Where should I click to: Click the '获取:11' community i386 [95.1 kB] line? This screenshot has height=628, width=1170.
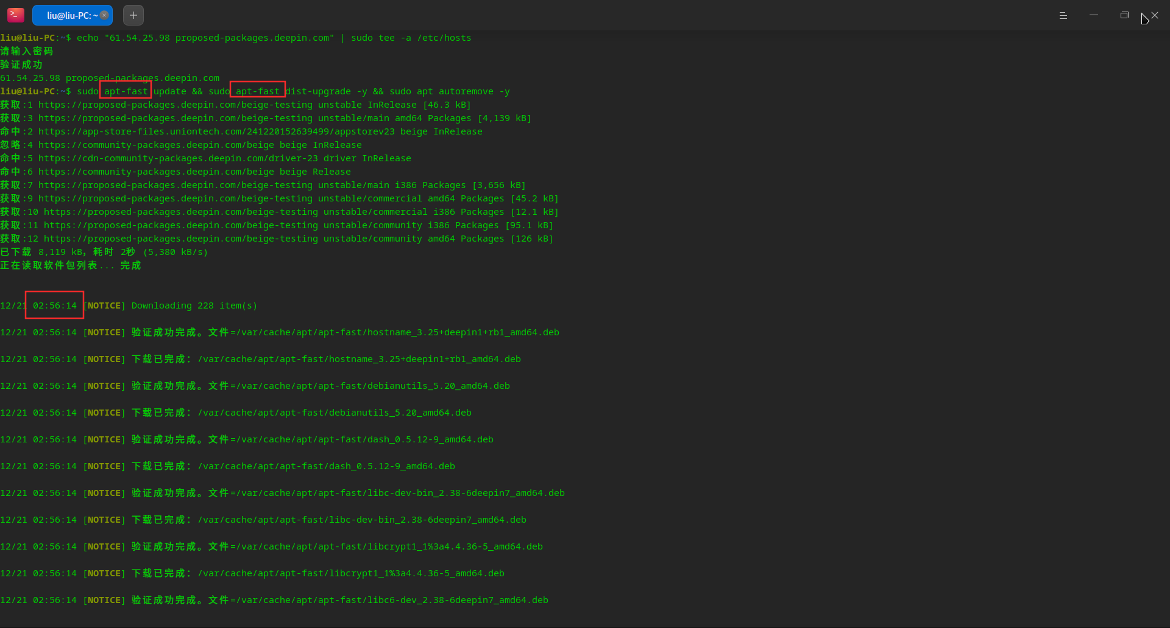coord(277,225)
